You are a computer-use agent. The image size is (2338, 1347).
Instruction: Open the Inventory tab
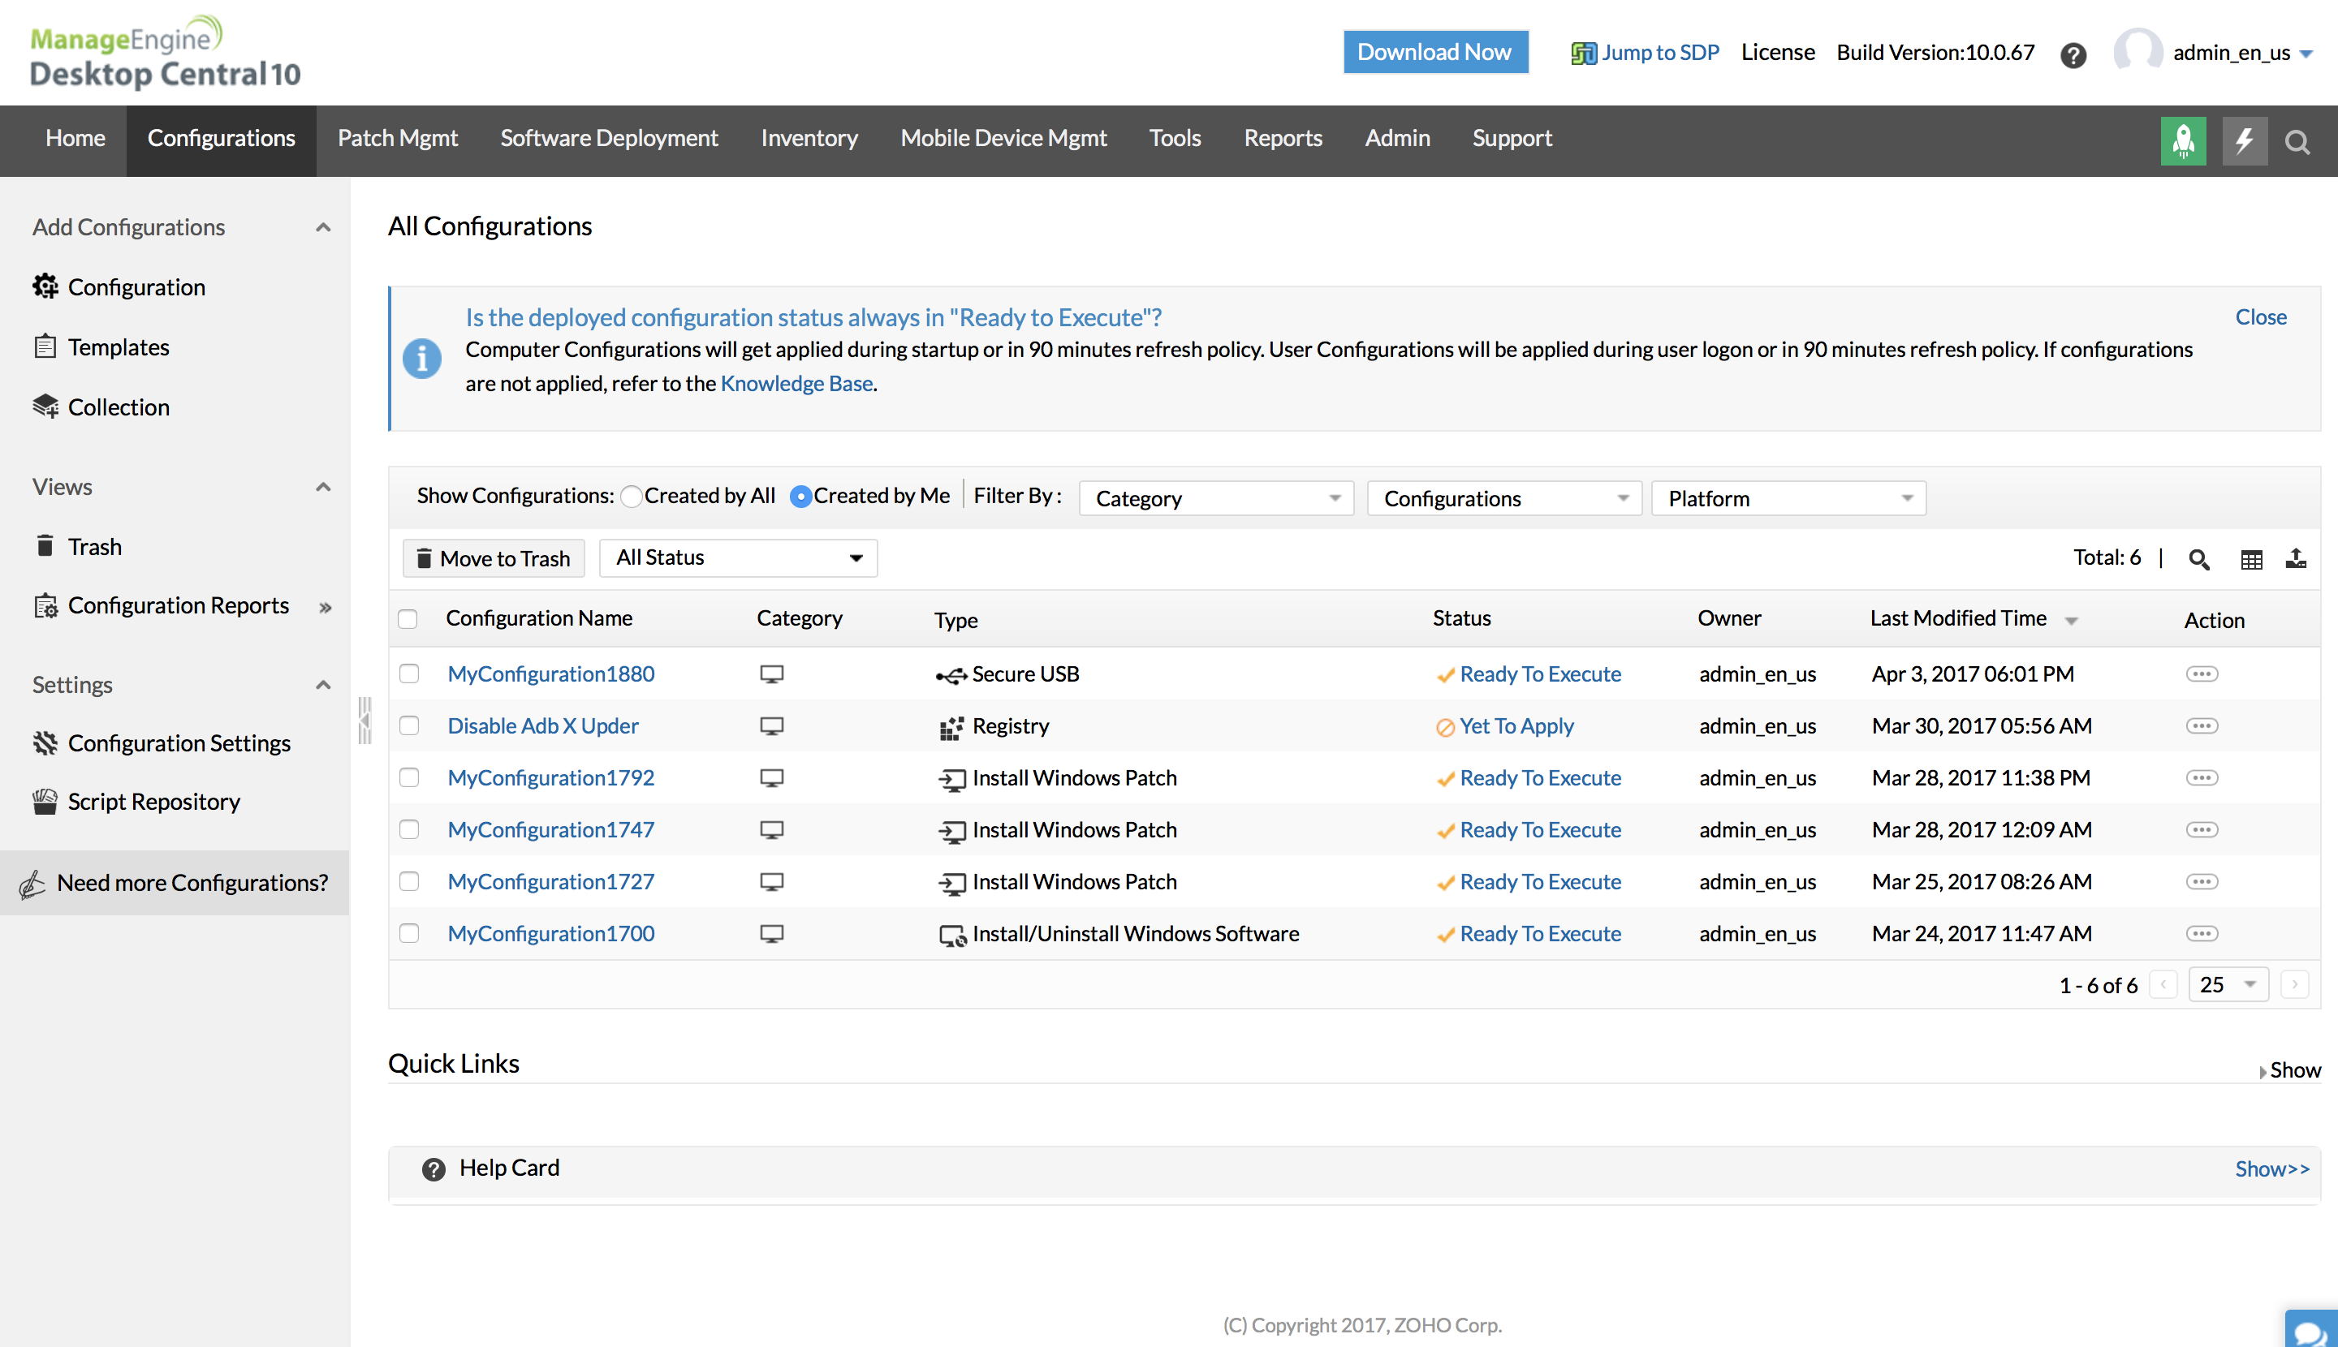pyautogui.click(x=809, y=139)
